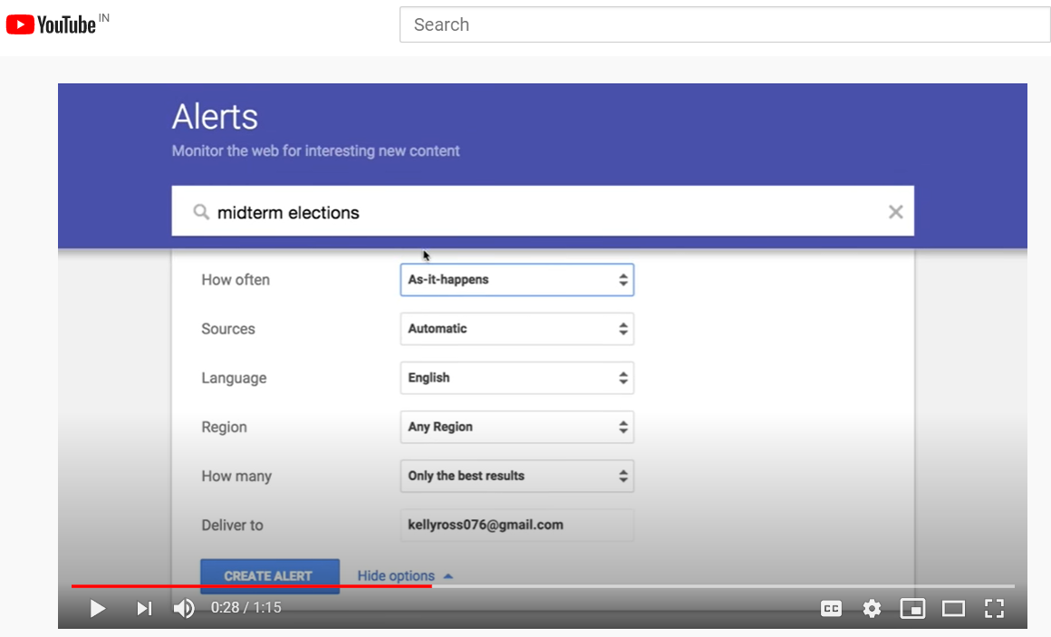Mute the video volume

[184, 609]
